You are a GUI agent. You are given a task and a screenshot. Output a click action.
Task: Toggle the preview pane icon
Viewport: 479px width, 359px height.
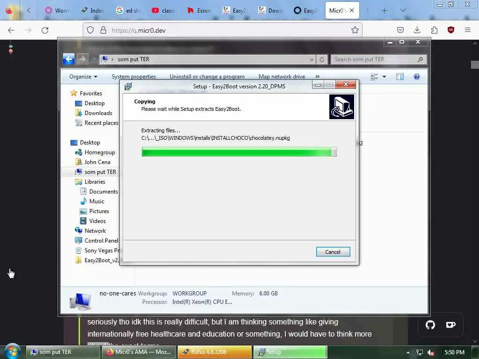[400, 77]
